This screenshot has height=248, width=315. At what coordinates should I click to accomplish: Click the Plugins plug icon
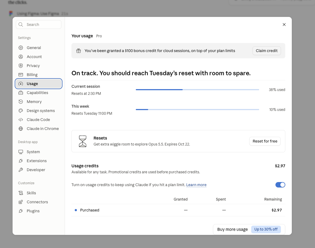click(21, 211)
